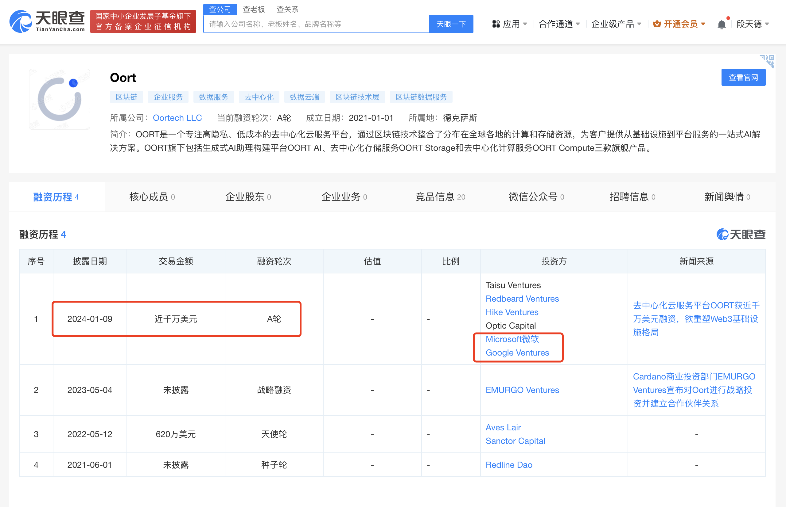
Task: Switch to the 企业股东 tab
Action: 248,197
